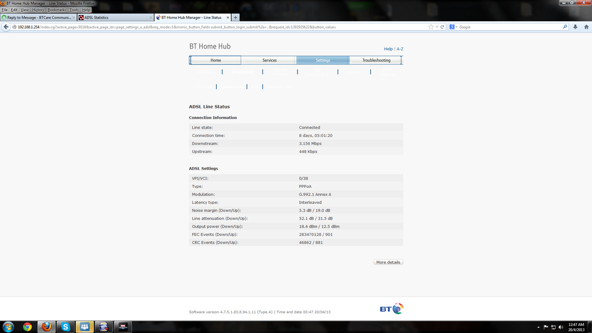Open the Tools menu
This screenshot has height=333, width=592.
(74, 10)
